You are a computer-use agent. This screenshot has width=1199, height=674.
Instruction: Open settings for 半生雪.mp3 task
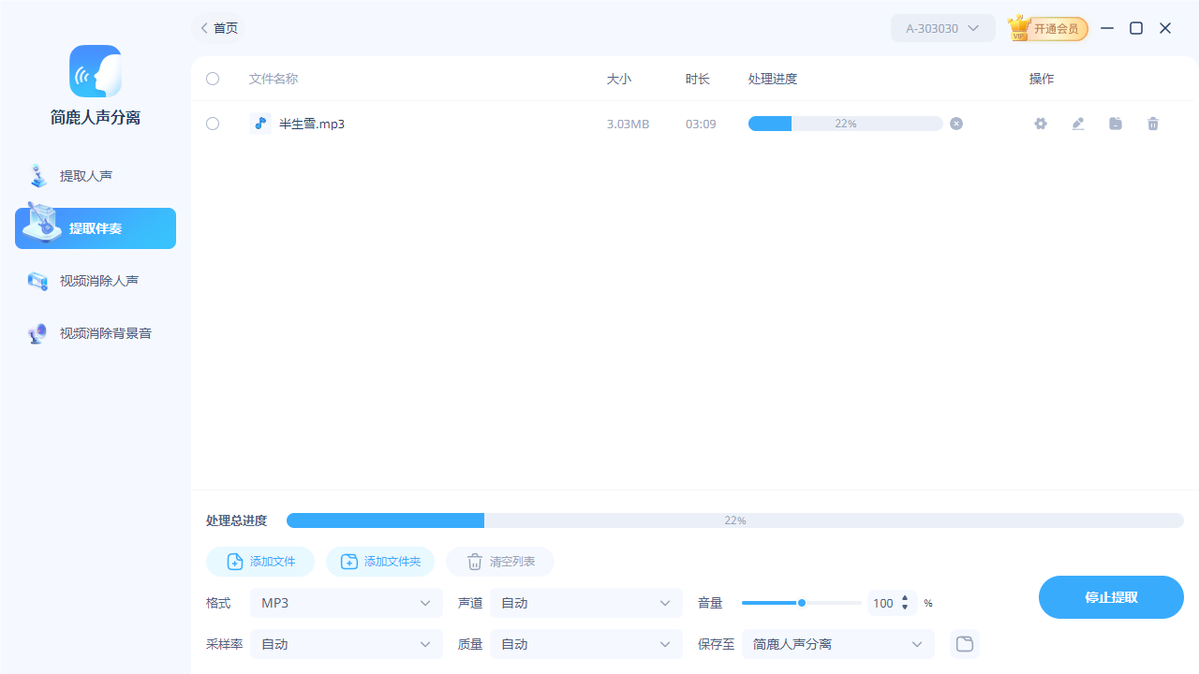pyautogui.click(x=1041, y=123)
